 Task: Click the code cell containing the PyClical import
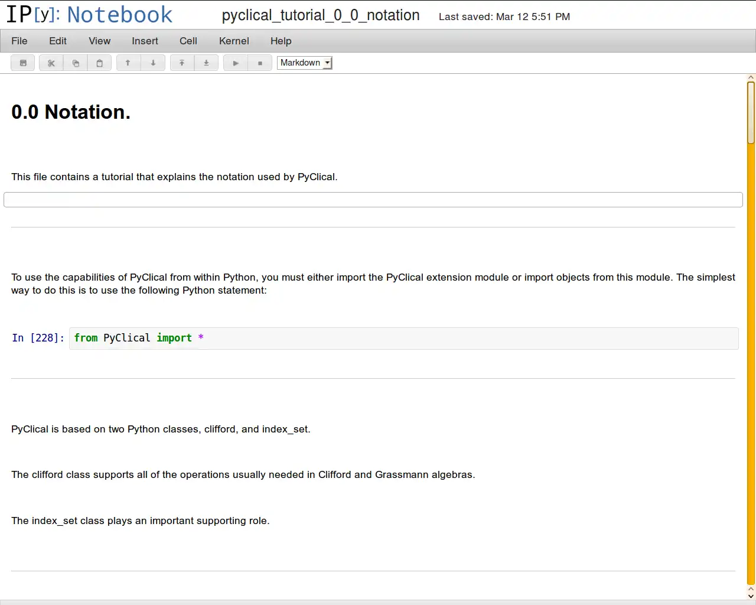pos(403,338)
